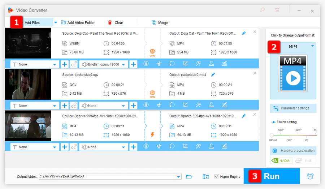Add watermark to packetsize0 video
The image size is (325, 189).
211,105
